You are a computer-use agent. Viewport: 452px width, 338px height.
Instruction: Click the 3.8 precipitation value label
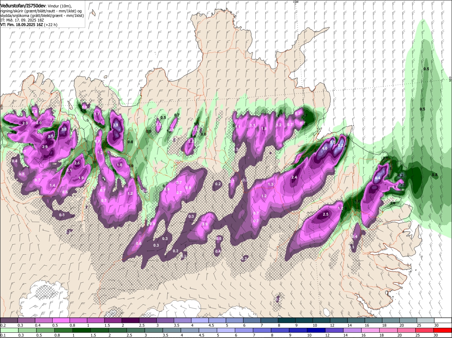pos(64,129)
